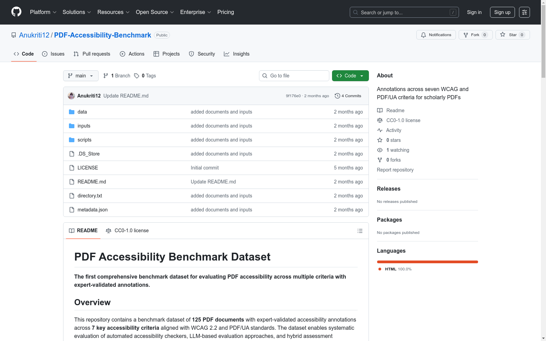Viewport: 546px width, 341px height.
Task: Click the Report repository link
Action: click(x=395, y=170)
